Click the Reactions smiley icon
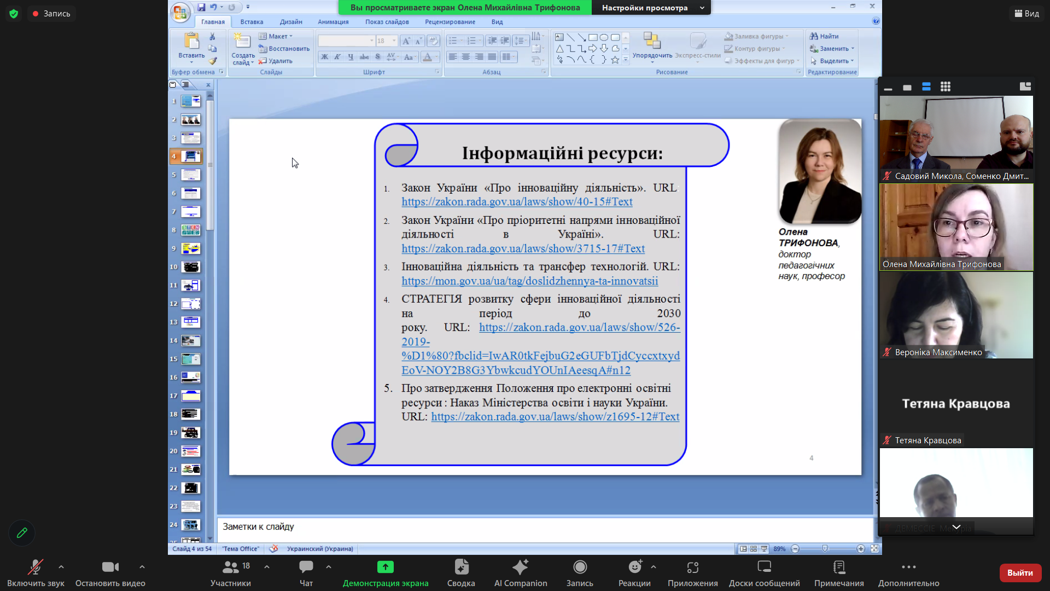Viewport: 1050px width, 591px height. [634, 567]
